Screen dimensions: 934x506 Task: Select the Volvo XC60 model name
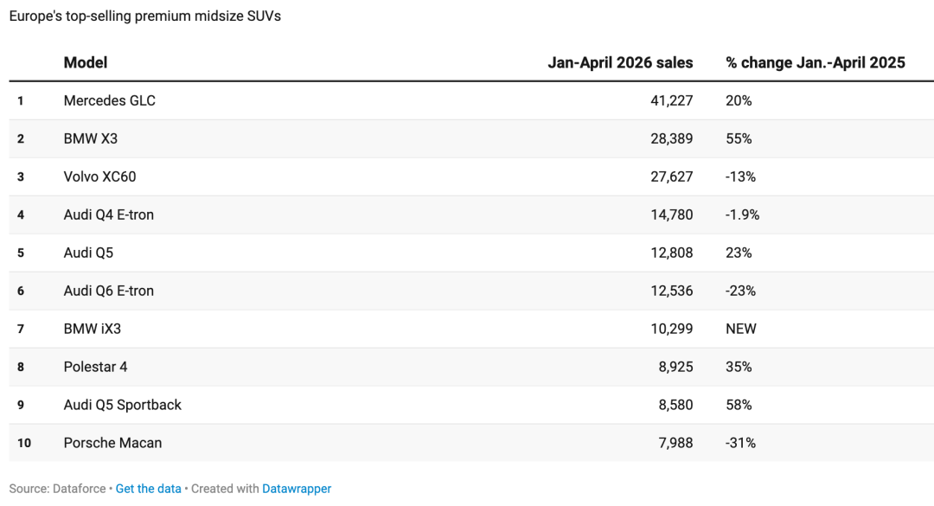[100, 177]
